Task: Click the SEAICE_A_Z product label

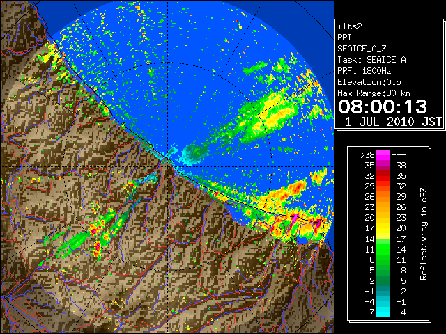Action: tap(362, 49)
